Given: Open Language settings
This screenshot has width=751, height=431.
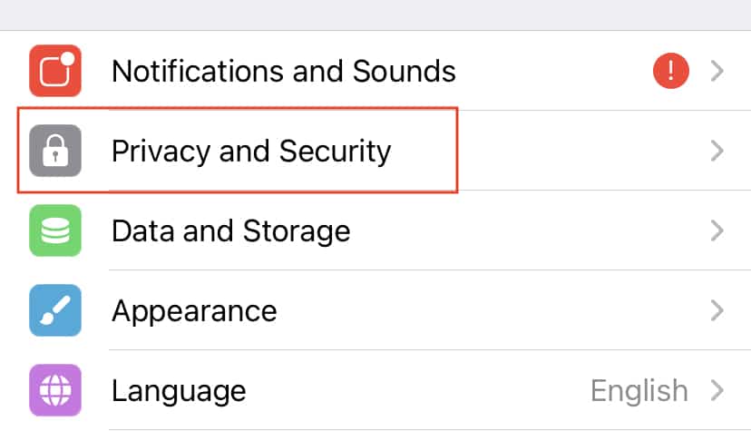Looking at the screenshot, I should point(375,390).
